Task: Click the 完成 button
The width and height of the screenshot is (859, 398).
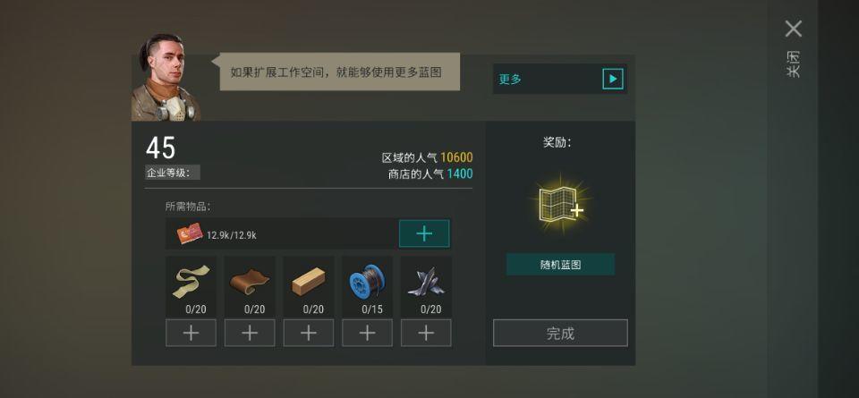Action: [x=560, y=334]
